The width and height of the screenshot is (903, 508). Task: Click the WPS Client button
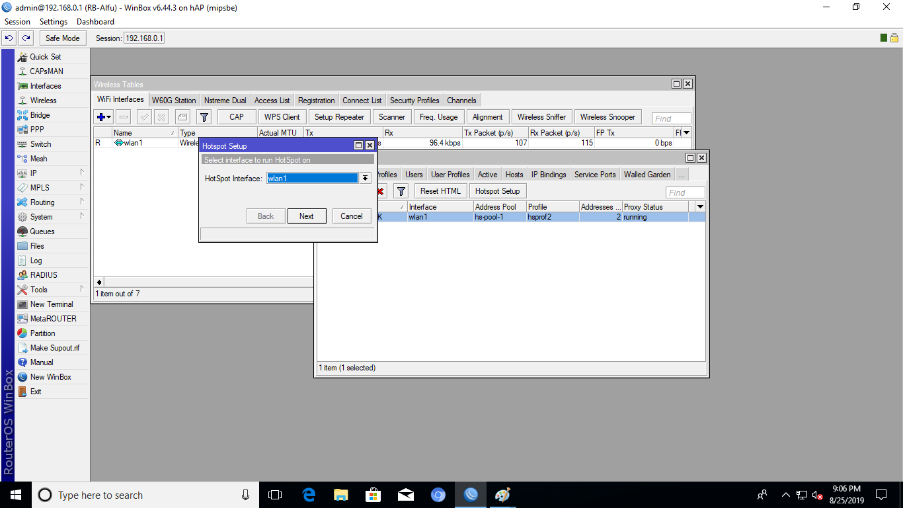tap(282, 117)
